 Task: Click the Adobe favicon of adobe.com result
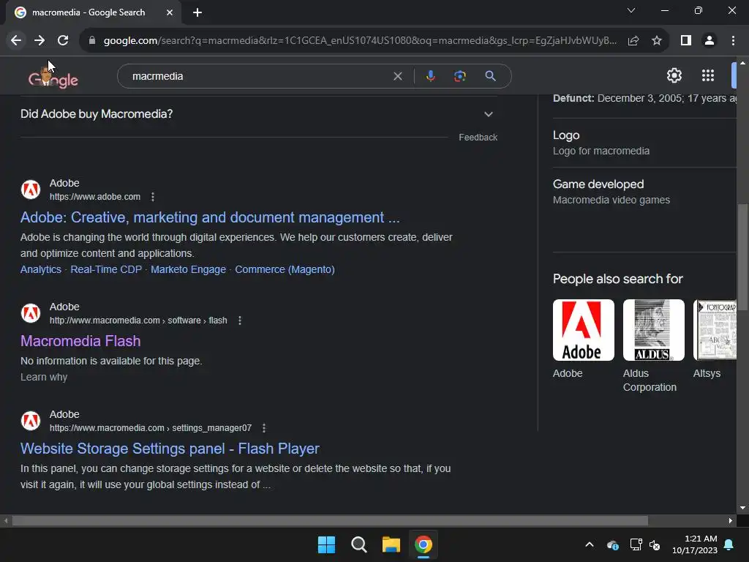[x=31, y=190]
